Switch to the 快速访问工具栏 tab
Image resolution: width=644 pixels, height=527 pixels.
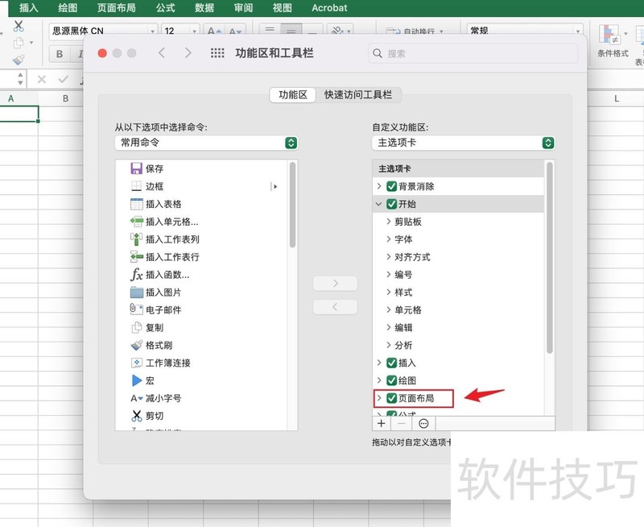[x=358, y=94]
